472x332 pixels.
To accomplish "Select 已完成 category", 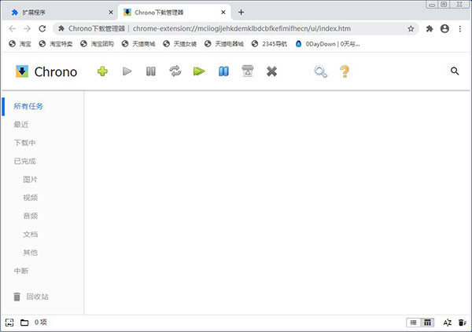I will 24,161.
